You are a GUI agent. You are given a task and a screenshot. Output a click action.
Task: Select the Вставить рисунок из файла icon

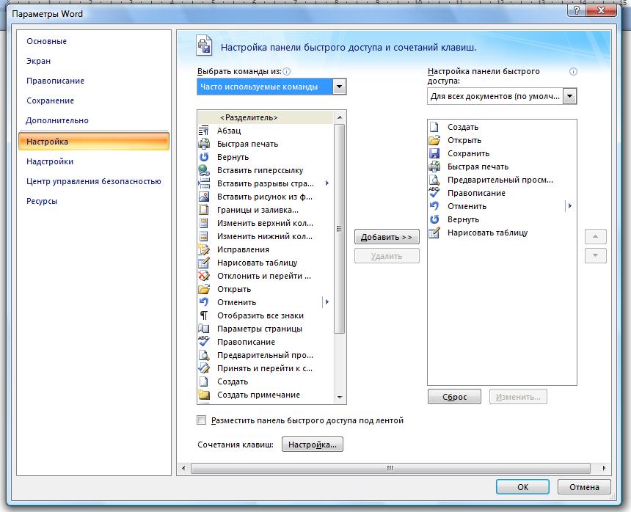pos(204,197)
